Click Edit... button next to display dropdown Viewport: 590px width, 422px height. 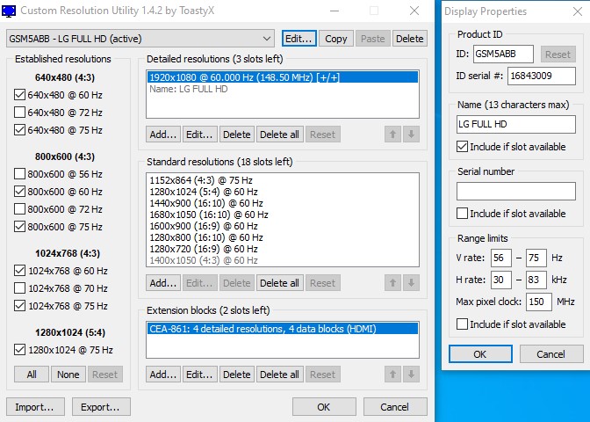[x=299, y=39]
